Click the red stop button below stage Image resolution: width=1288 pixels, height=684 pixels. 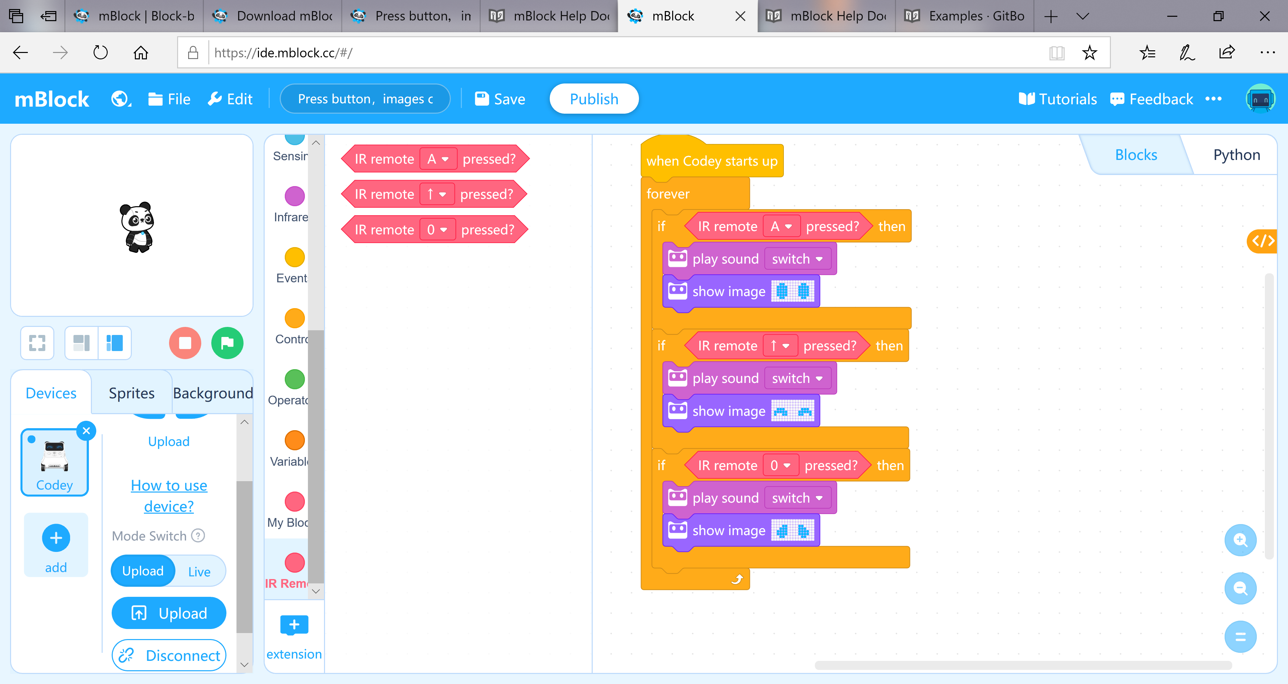(x=184, y=343)
